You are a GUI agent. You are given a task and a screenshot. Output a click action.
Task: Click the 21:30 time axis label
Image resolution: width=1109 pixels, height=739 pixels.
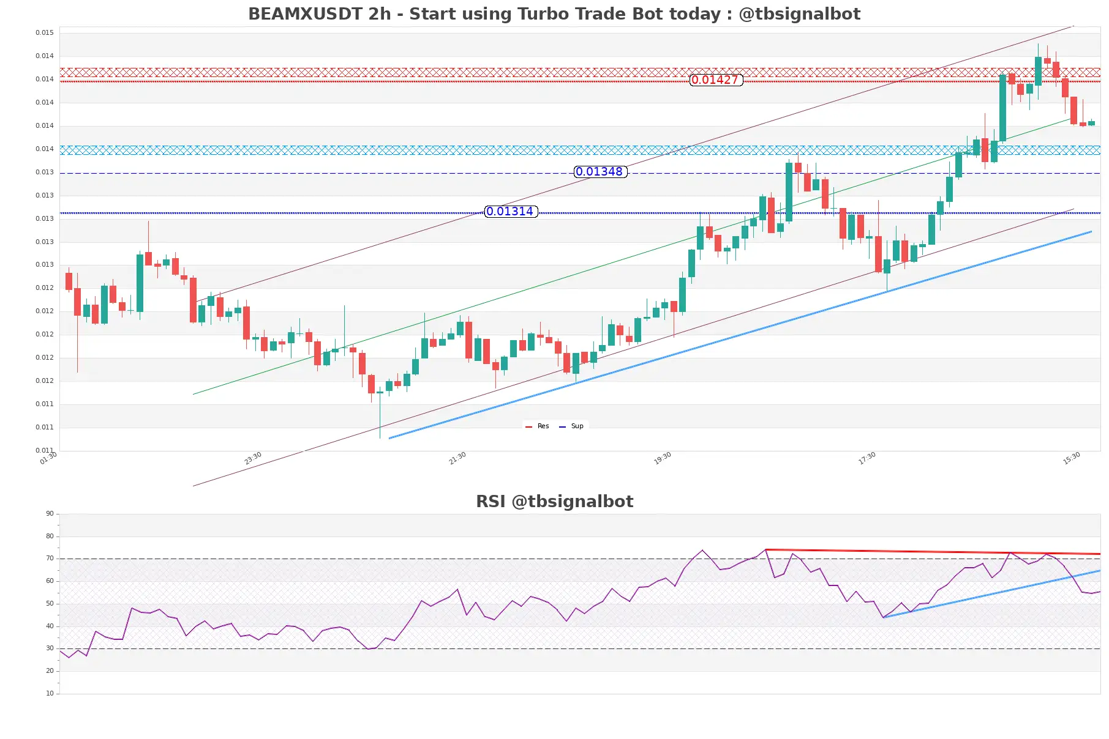pos(457,458)
